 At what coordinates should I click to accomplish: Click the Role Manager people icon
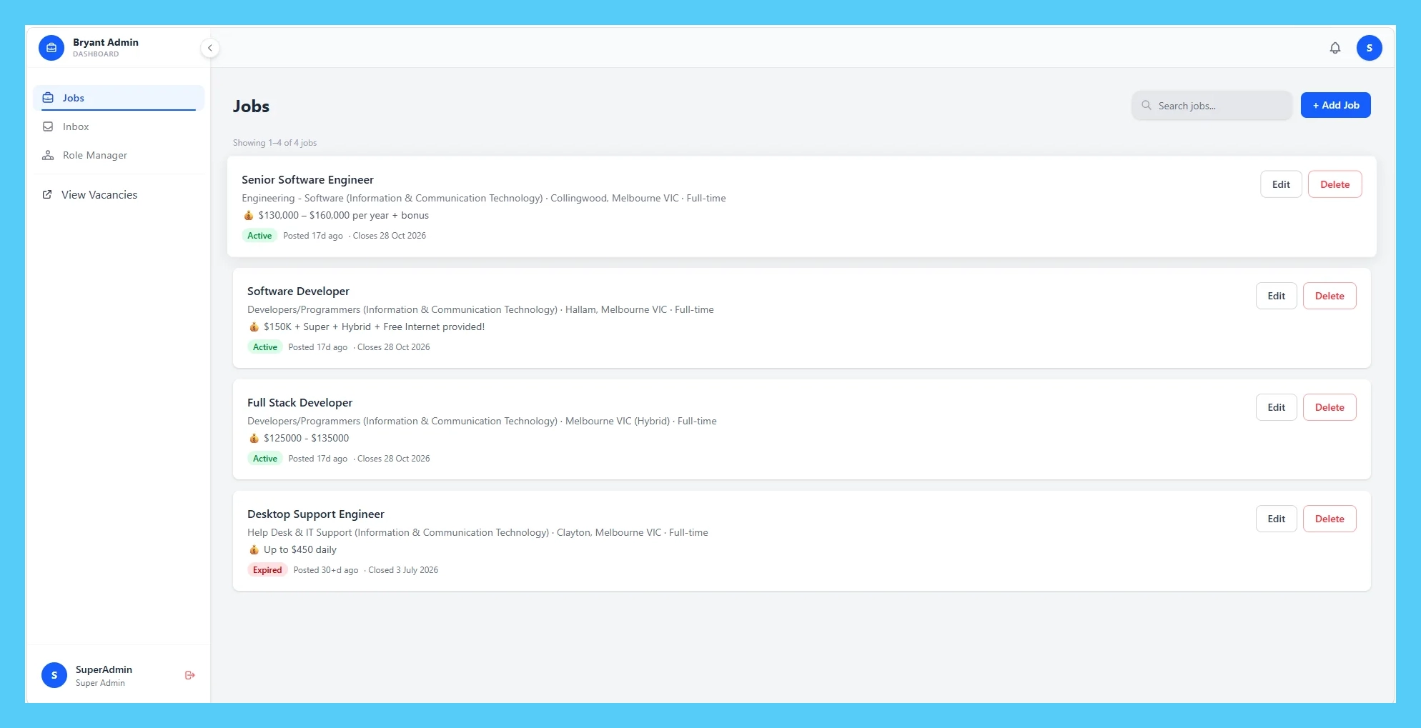[48, 155]
